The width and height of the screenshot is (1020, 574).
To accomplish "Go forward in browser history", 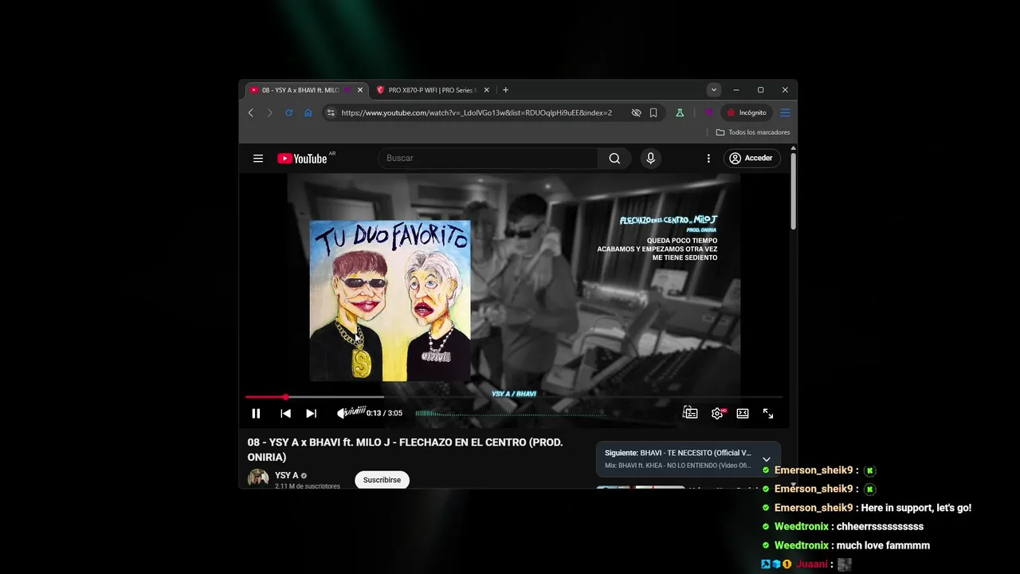I will pyautogui.click(x=269, y=112).
